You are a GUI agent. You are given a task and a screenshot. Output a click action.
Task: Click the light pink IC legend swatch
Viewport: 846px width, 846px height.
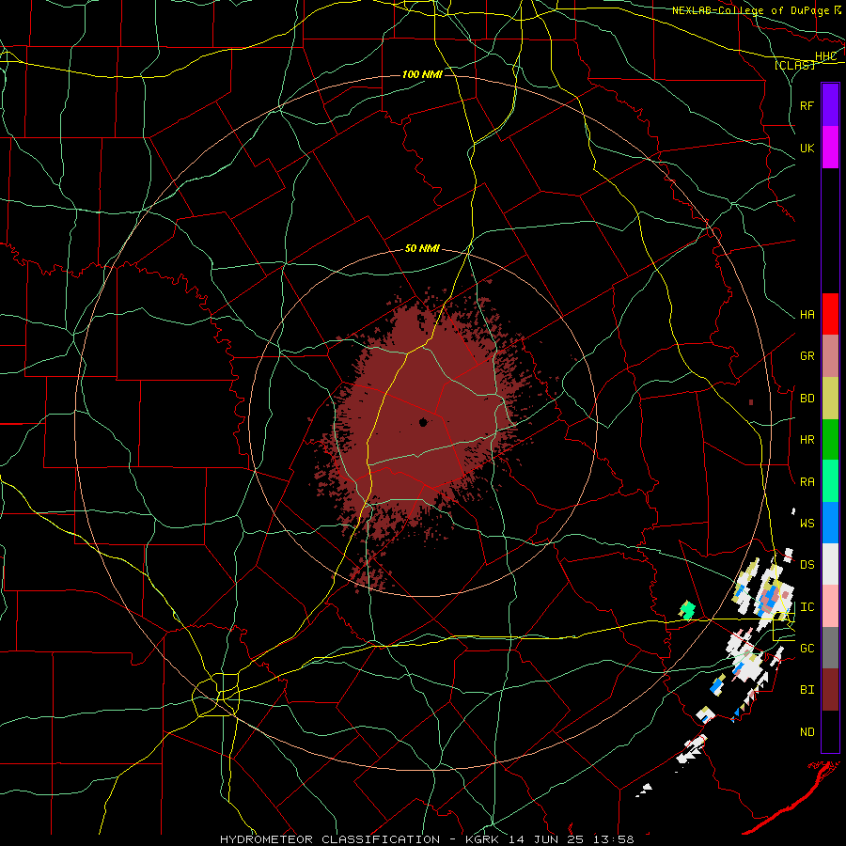click(x=830, y=606)
